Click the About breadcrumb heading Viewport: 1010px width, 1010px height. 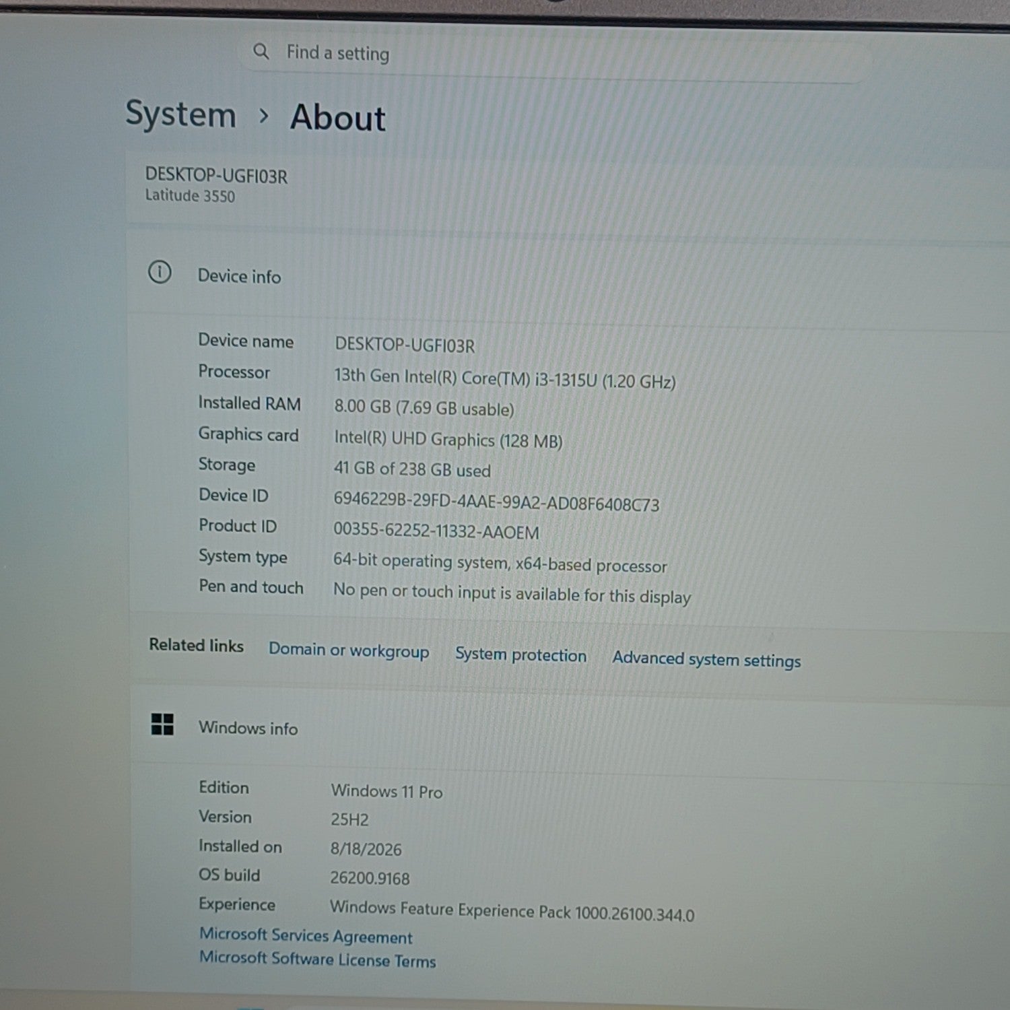pyautogui.click(x=338, y=117)
